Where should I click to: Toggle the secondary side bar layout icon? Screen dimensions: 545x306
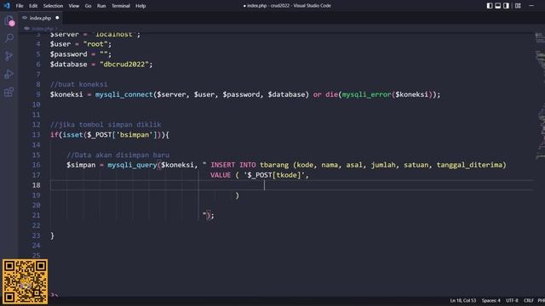point(506,6)
